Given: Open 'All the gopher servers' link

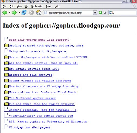Looking at the screenshot, I should (43, 63).
